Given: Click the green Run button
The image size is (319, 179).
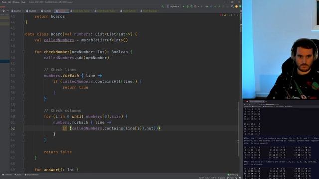Looking at the screenshot, I should point(183,6).
